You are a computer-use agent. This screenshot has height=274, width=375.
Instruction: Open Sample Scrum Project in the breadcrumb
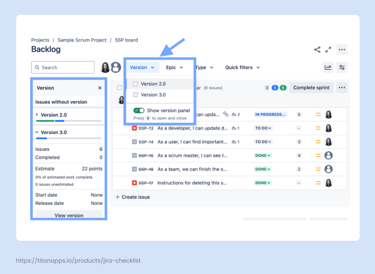pyautogui.click(x=82, y=40)
